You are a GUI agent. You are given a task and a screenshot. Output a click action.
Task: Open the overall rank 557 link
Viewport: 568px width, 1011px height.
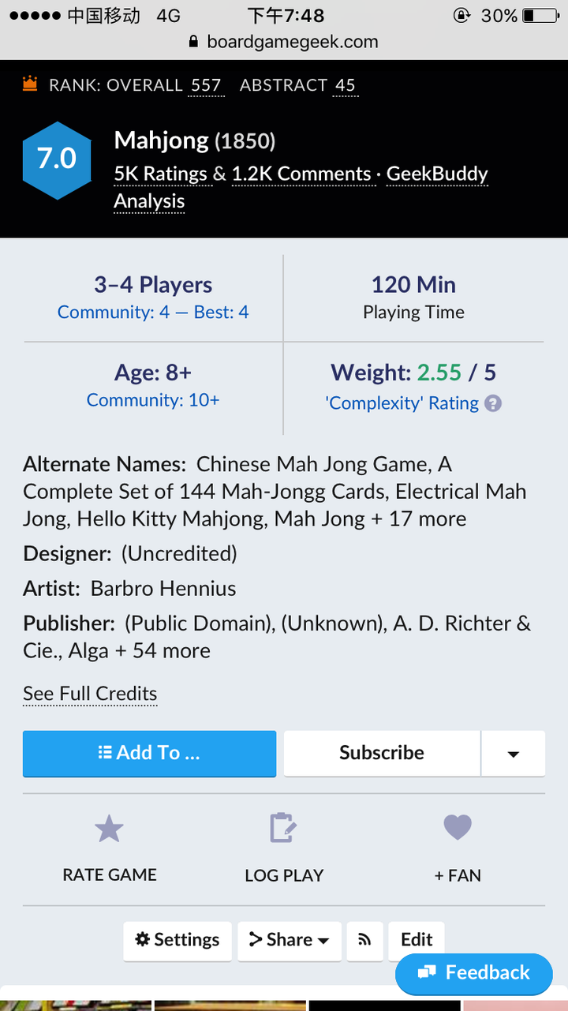[x=206, y=85]
